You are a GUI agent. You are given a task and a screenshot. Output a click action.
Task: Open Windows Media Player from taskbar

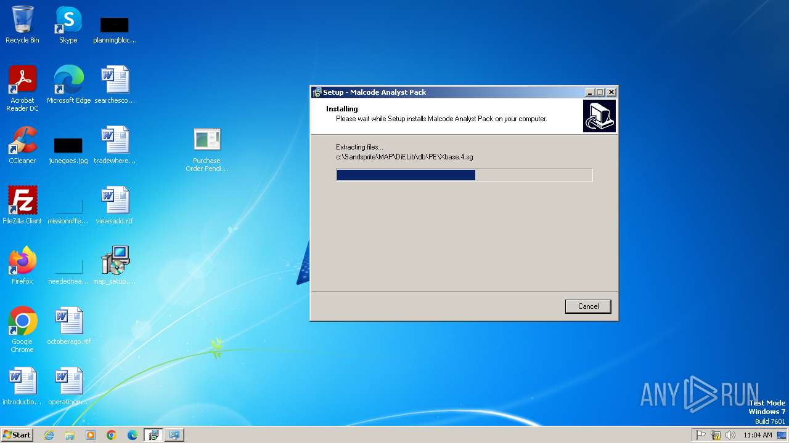pos(91,435)
